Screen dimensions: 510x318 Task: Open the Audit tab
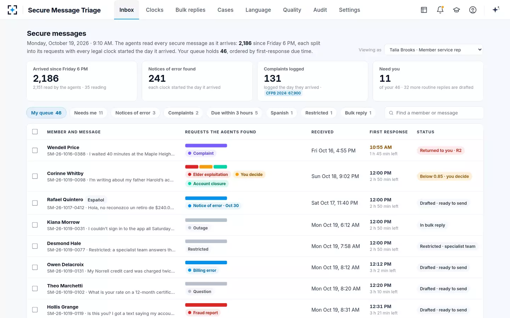coord(320,10)
